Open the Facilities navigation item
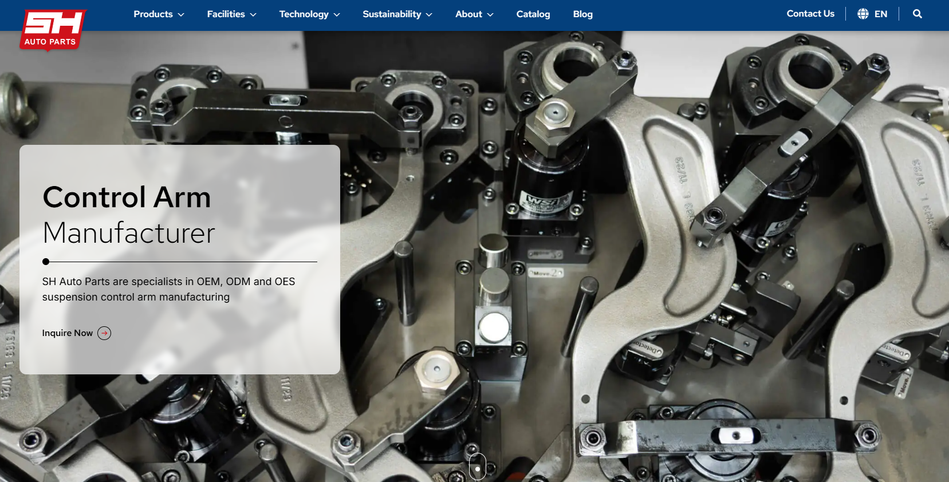Screen dimensions: 949x482 pyautogui.click(x=226, y=14)
